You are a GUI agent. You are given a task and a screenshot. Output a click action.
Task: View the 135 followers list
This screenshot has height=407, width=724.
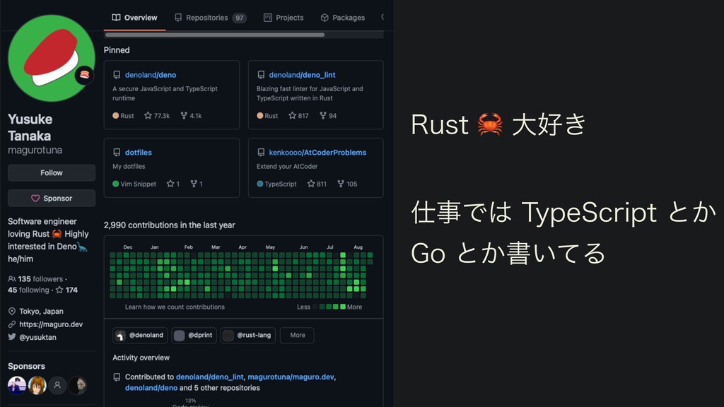35,278
